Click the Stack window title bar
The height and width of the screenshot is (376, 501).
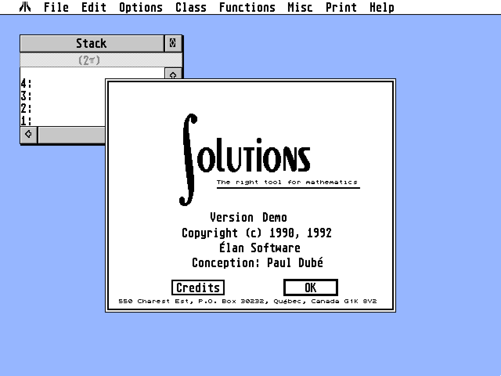[92, 43]
